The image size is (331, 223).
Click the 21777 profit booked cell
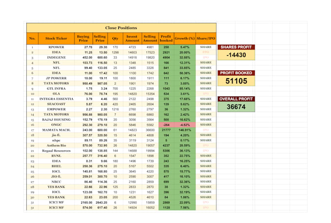[x=166, y=130]
